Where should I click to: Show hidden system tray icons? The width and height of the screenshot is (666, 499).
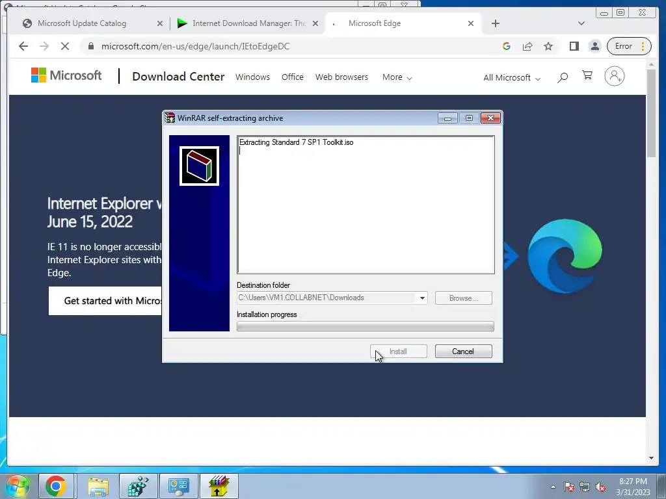click(x=553, y=487)
